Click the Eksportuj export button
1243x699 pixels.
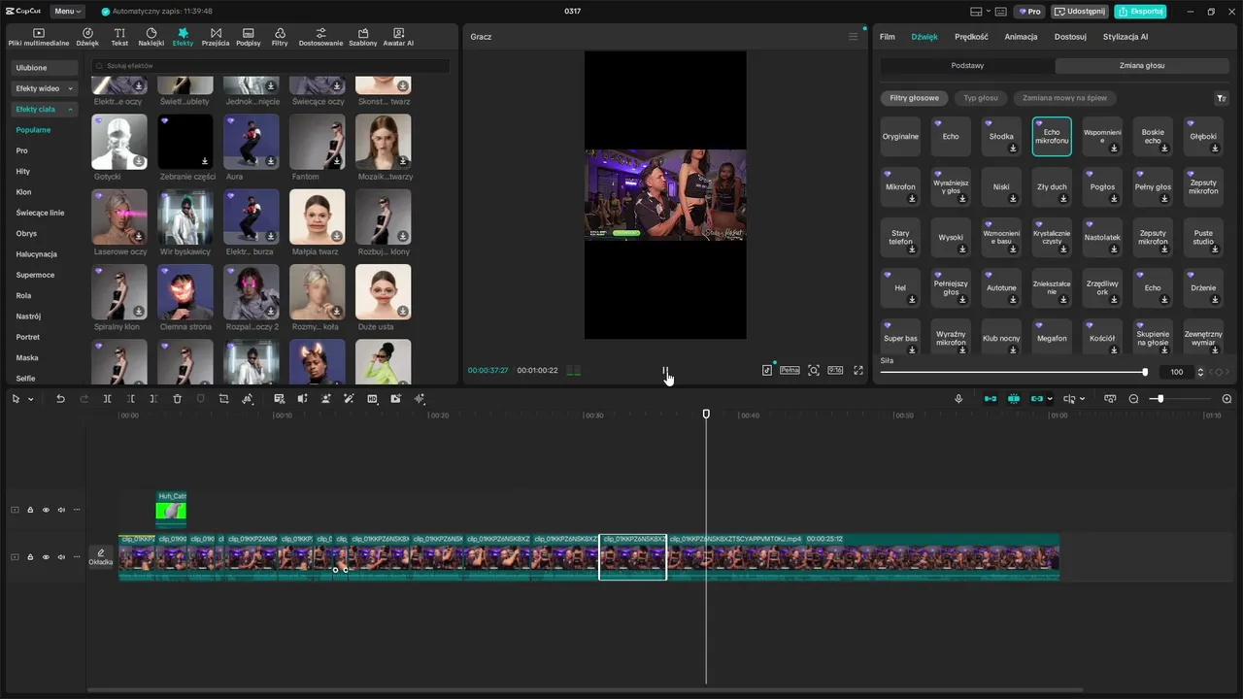1140,12
